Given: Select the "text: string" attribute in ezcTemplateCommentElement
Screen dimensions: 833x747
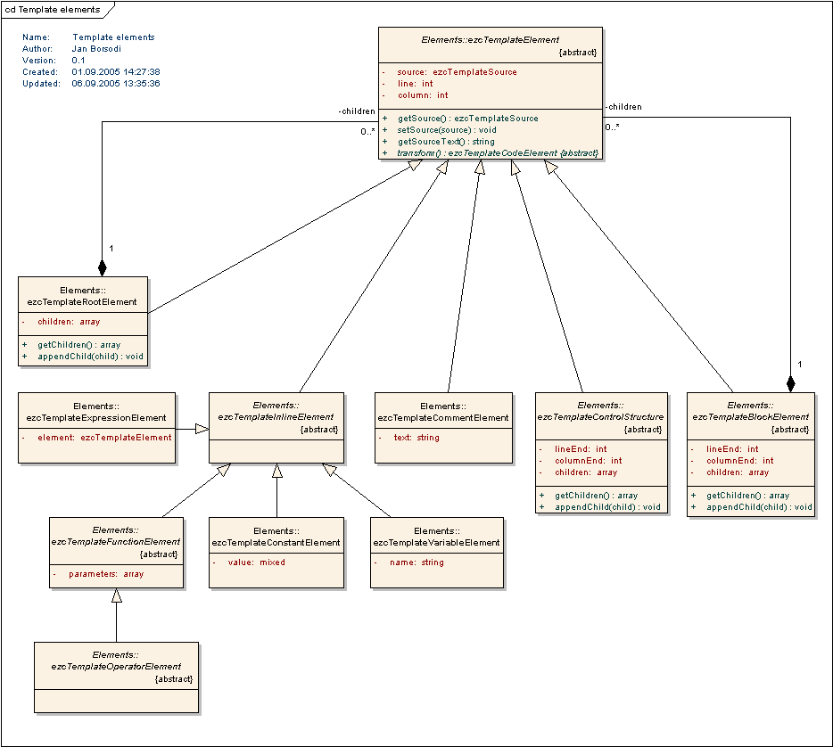Looking at the screenshot, I should click(x=416, y=438).
